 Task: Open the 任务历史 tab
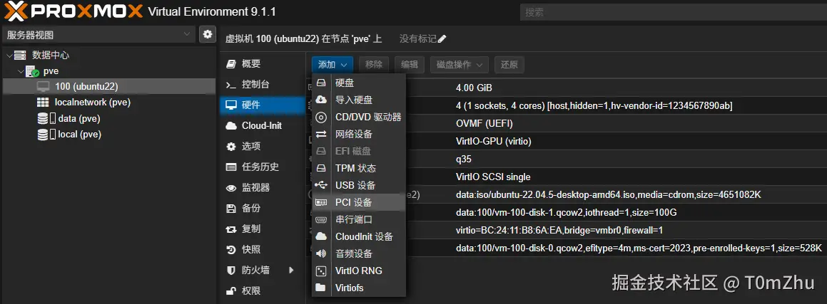[x=263, y=167]
